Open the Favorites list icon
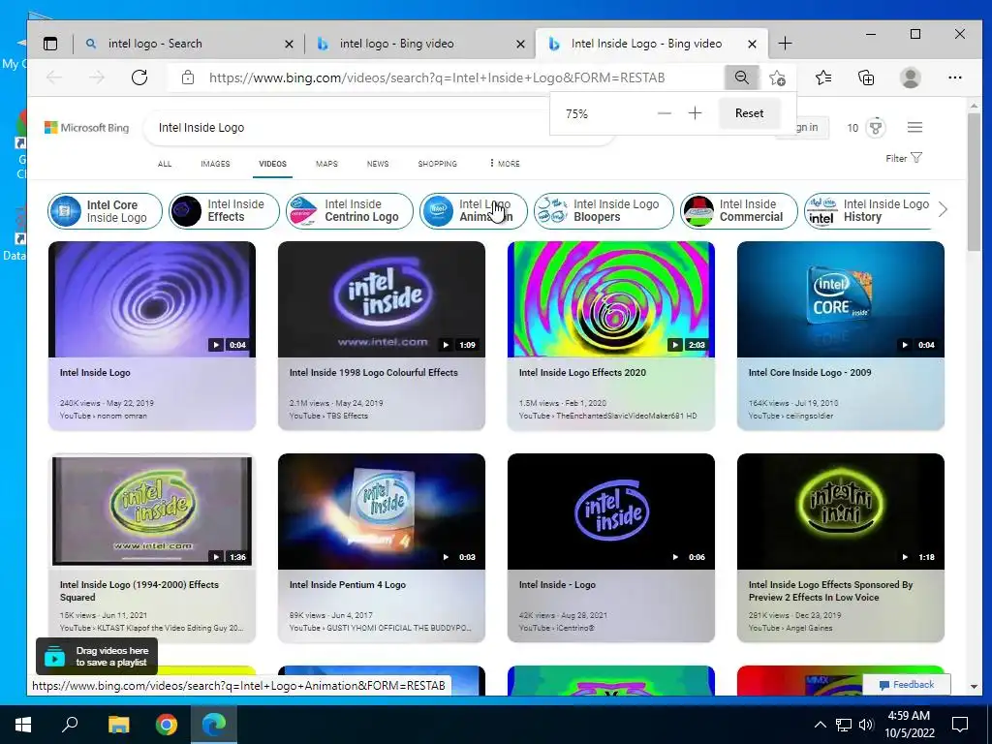This screenshot has height=744, width=992. tap(823, 77)
